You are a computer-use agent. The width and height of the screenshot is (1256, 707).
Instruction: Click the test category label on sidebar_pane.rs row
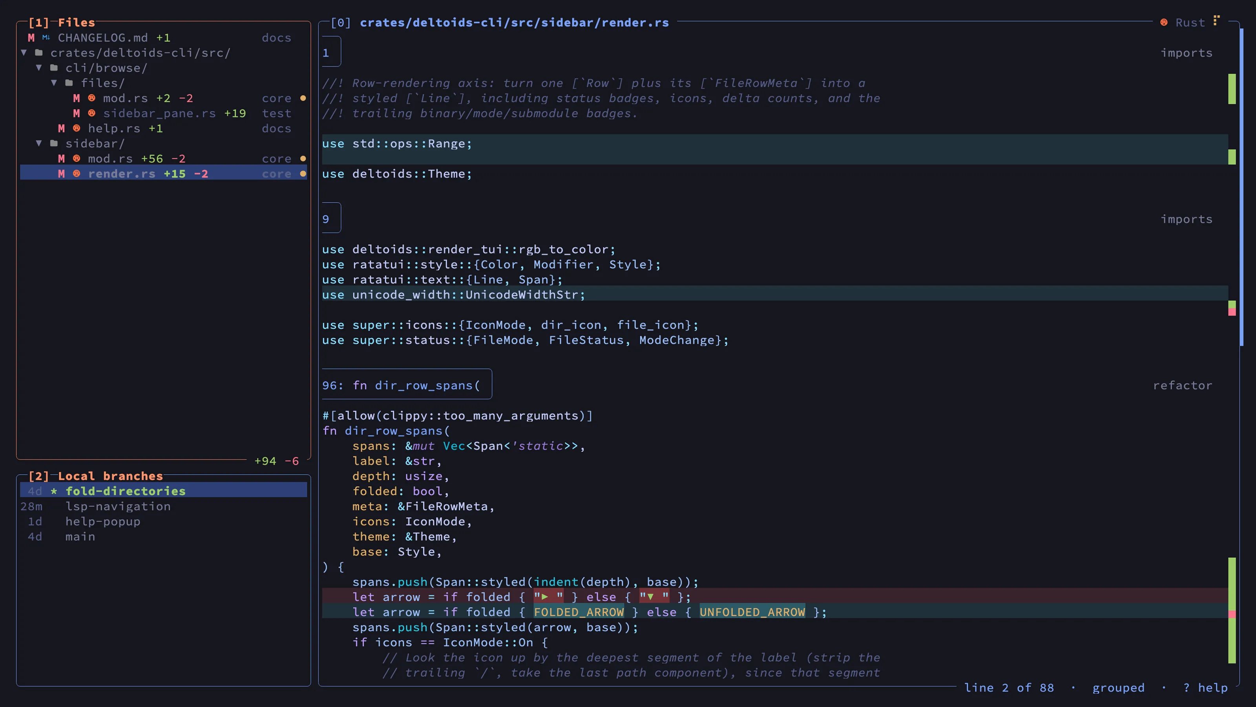click(x=276, y=113)
